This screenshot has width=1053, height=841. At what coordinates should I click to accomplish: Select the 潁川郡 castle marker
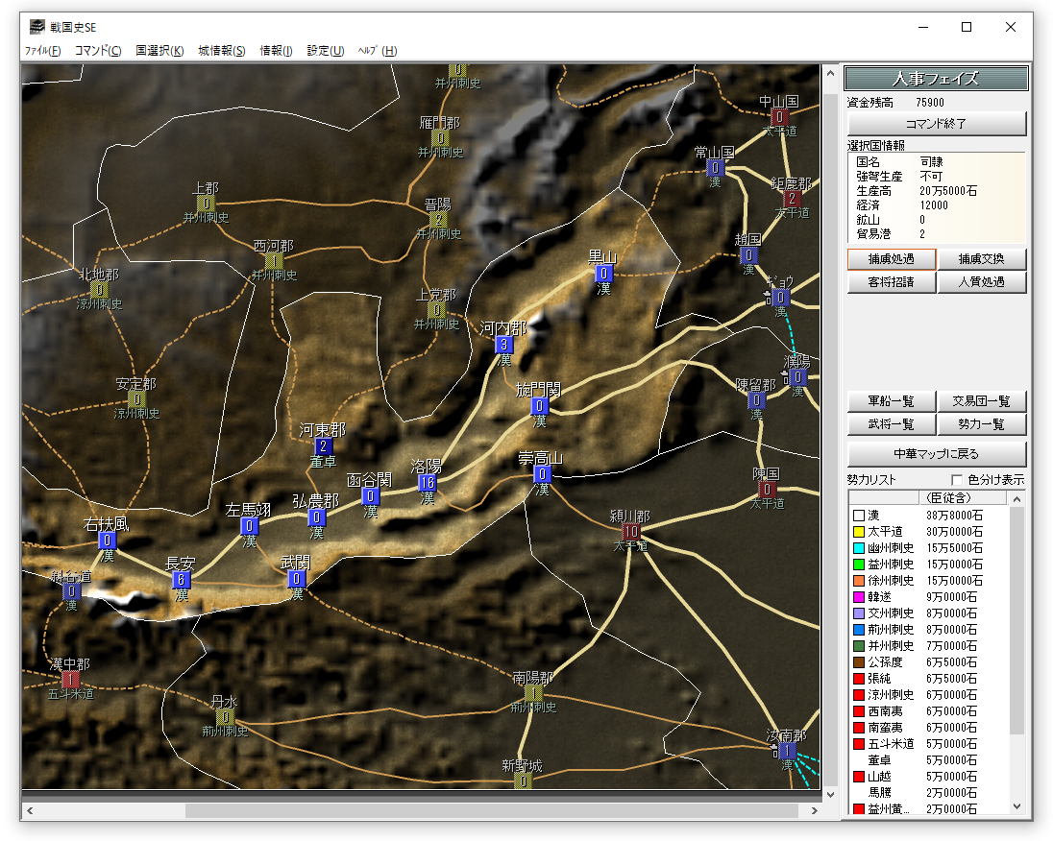click(x=630, y=531)
